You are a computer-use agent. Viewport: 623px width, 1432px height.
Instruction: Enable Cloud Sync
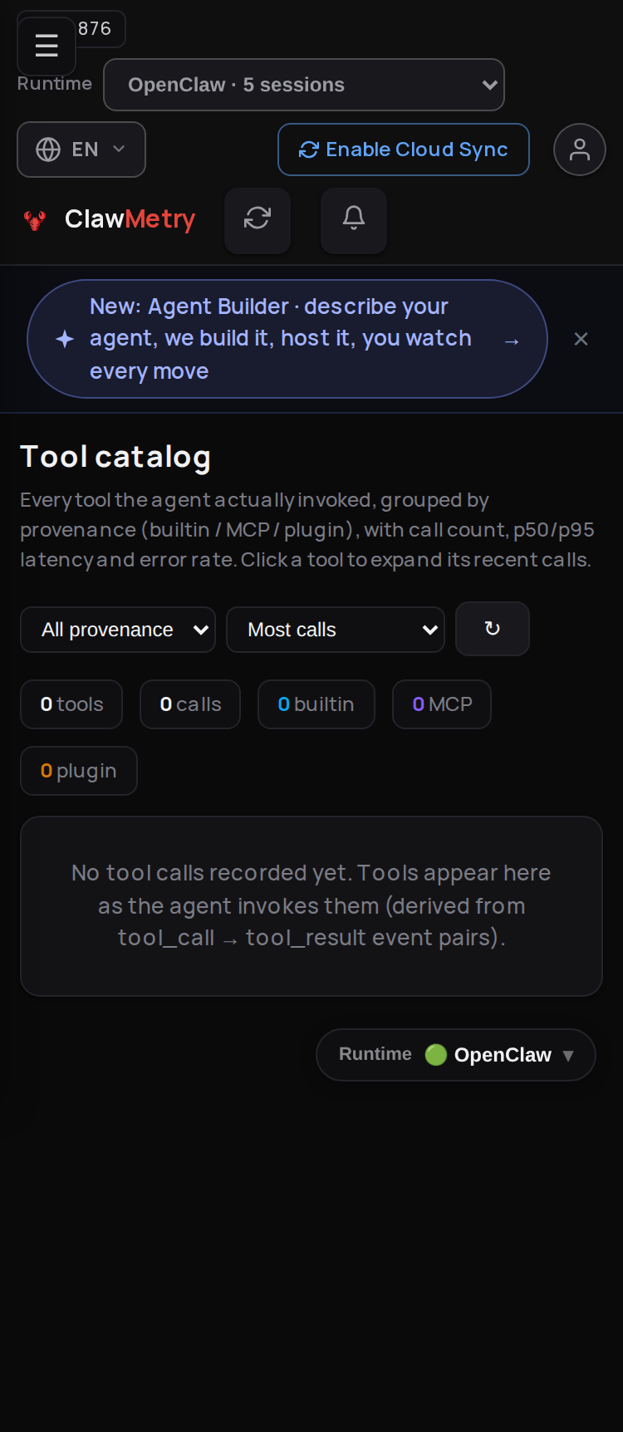[404, 150]
